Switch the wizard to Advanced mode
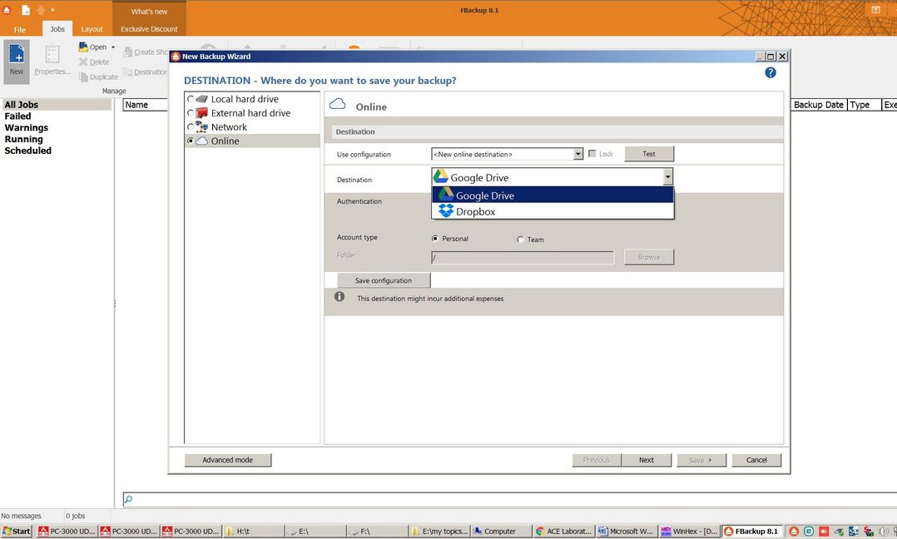Viewport: 897px width, 539px height. pos(228,459)
